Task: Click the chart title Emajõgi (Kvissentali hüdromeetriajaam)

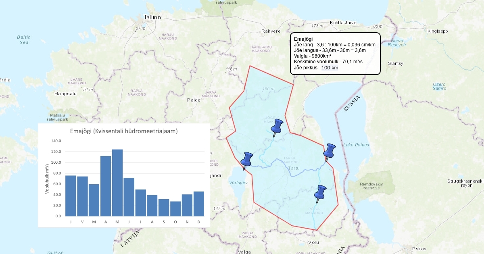Action: (124, 131)
